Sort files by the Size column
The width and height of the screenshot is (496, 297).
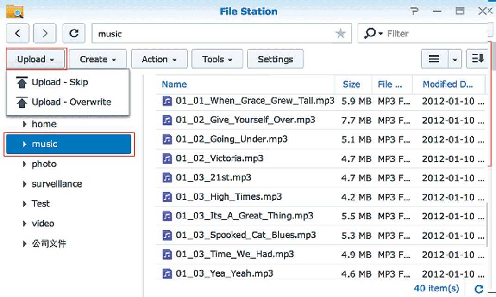(x=351, y=85)
